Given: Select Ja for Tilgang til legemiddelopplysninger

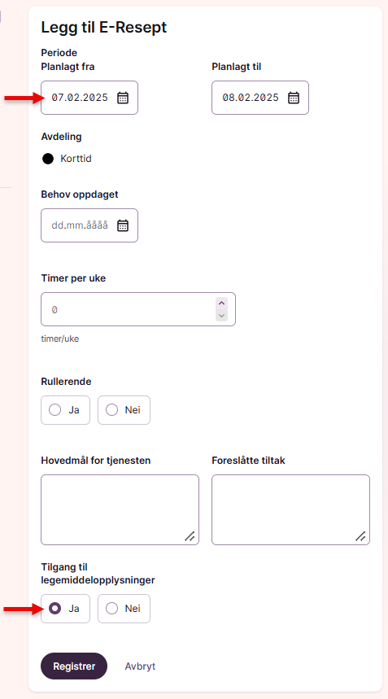Looking at the screenshot, I should click(x=66, y=609).
